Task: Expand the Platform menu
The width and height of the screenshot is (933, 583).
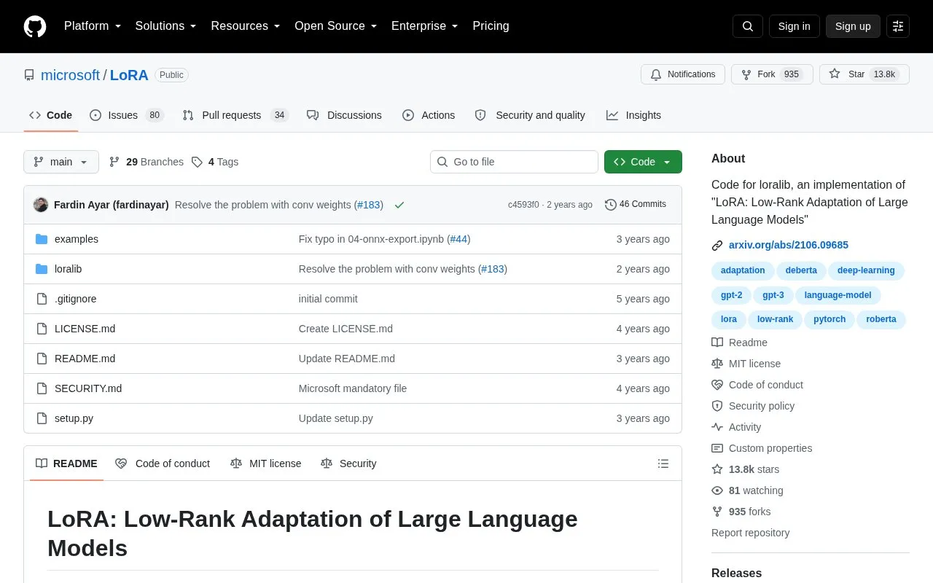Action: point(93,26)
